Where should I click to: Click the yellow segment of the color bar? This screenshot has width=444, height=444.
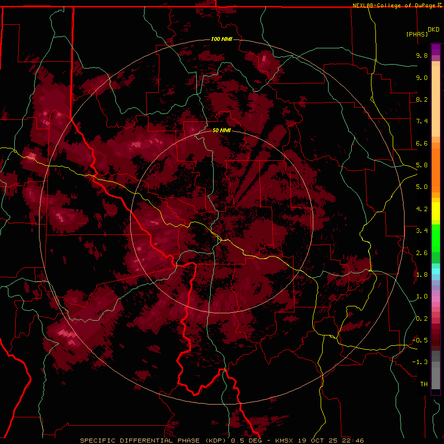[436, 211]
